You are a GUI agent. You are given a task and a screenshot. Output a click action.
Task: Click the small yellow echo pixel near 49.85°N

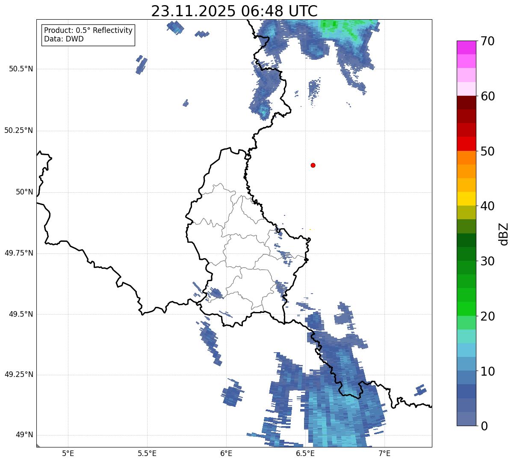pos(310,230)
